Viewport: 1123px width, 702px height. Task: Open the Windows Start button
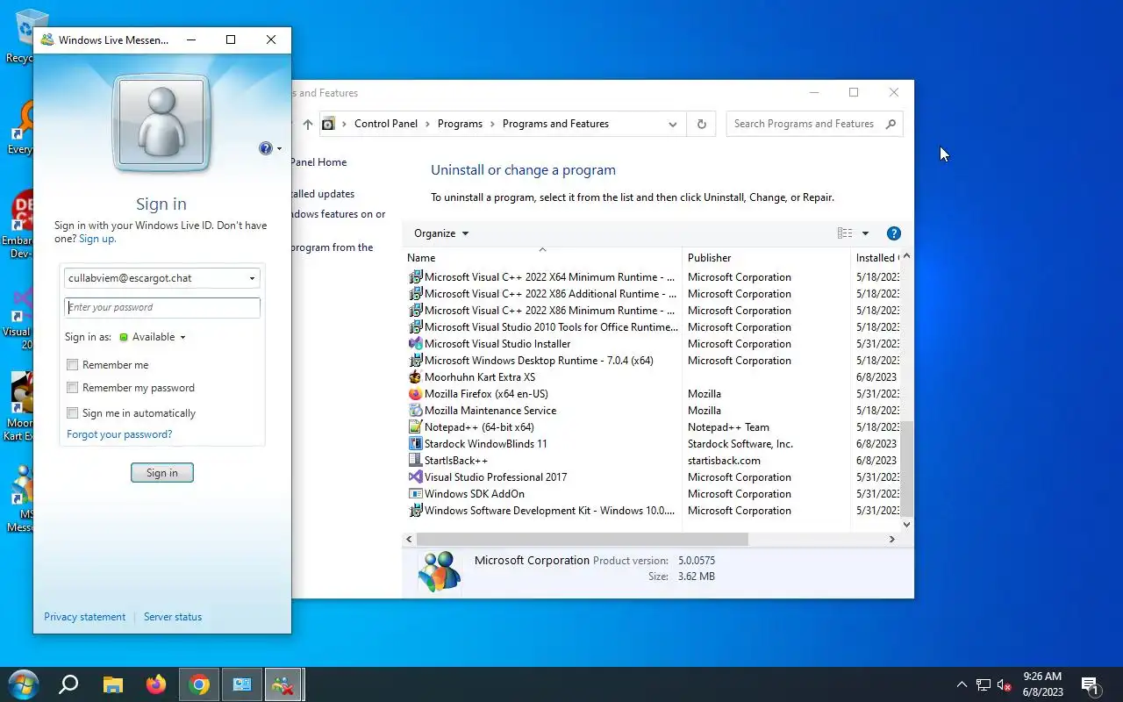coord(24,684)
